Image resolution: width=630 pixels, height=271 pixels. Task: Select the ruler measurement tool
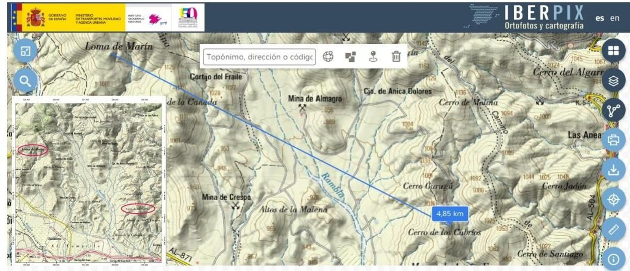coord(613,229)
